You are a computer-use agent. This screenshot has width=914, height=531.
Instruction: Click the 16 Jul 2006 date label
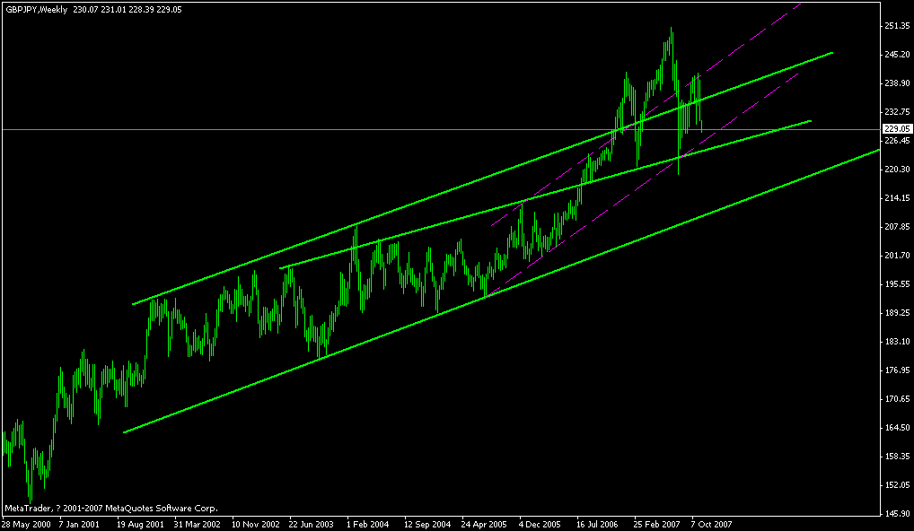598,524
